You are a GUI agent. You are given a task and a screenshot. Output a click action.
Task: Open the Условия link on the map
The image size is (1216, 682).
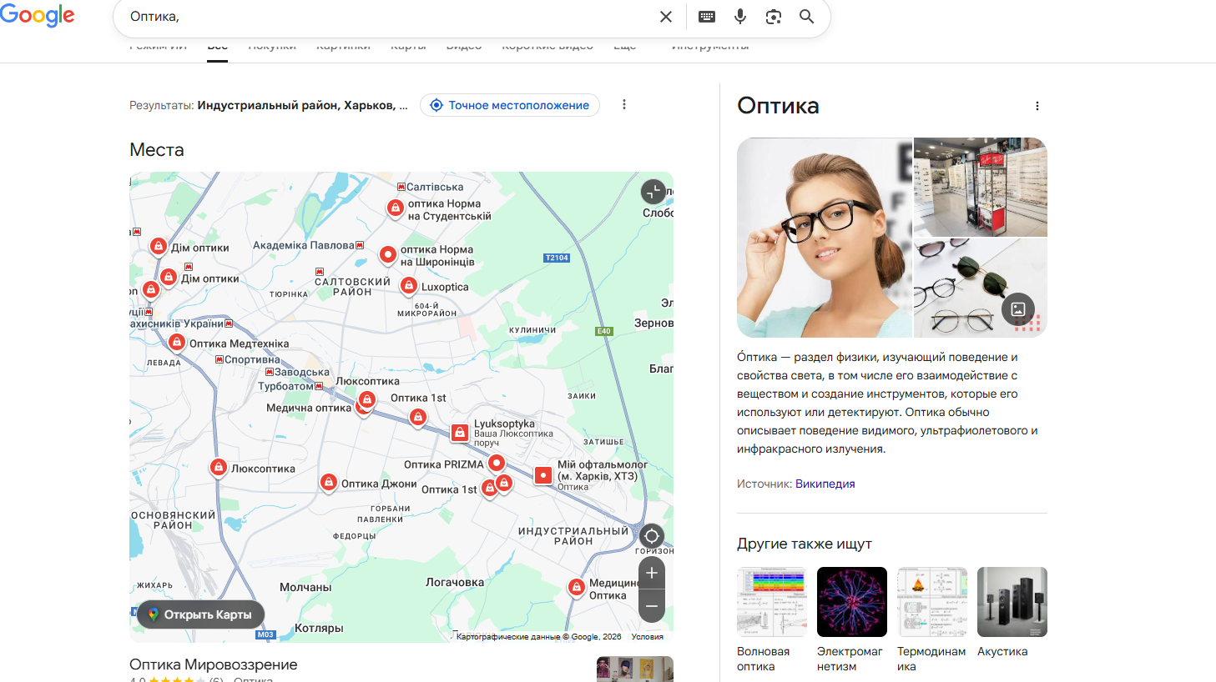click(x=648, y=636)
